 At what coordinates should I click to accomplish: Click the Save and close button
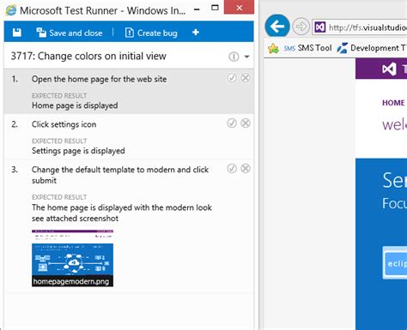coord(70,33)
